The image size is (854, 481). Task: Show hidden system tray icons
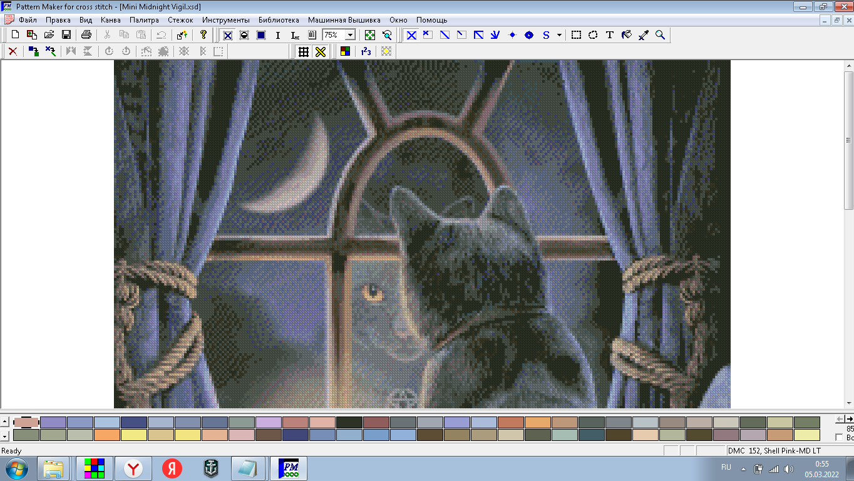pos(744,468)
